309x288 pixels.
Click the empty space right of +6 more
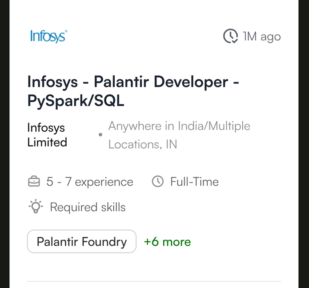tap(240, 242)
